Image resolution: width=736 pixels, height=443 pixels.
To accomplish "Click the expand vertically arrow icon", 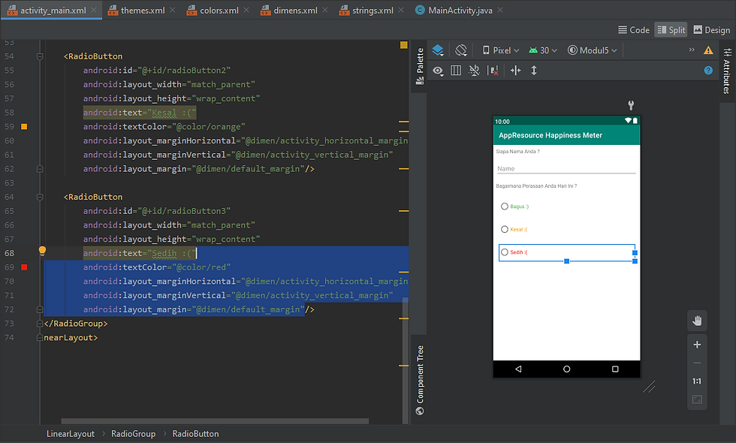I will click(534, 71).
